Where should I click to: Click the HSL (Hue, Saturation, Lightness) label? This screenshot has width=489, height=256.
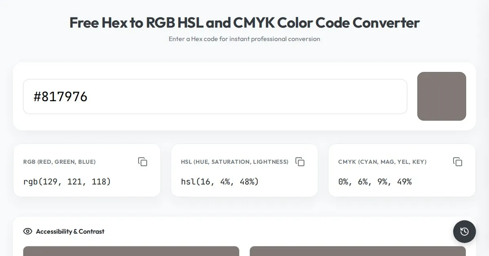(235, 162)
